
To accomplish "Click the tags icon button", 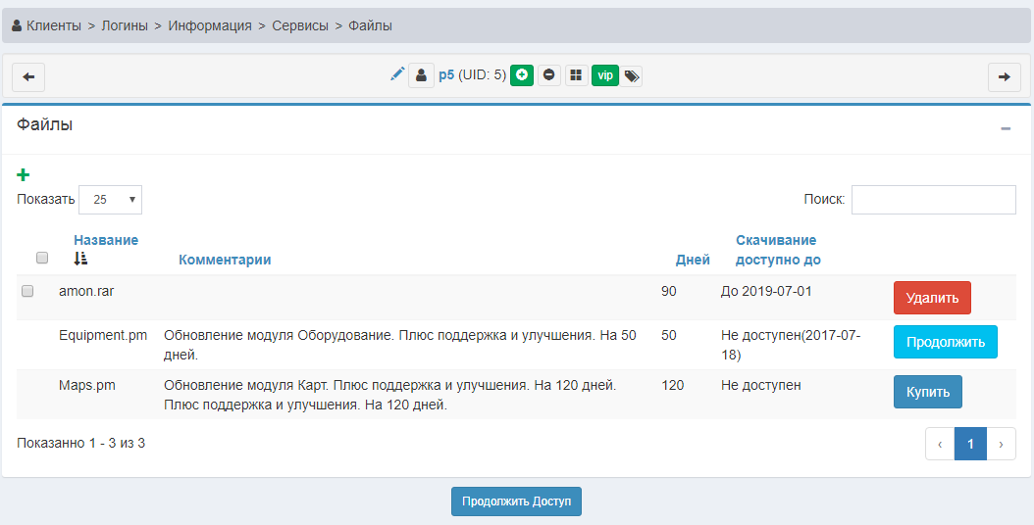I will [632, 75].
